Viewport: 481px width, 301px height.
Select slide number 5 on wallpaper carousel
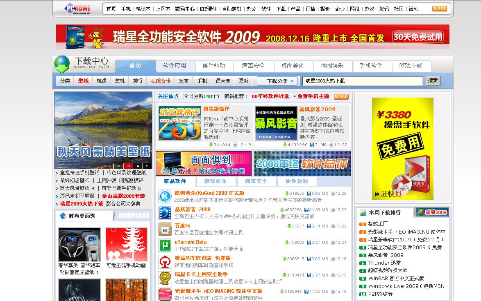[147, 166]
